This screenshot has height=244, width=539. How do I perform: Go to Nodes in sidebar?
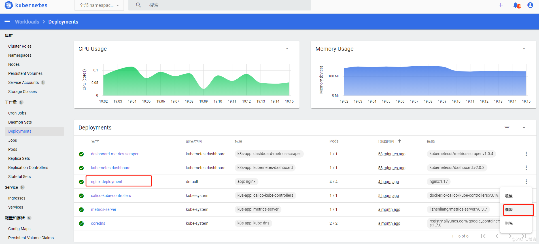coord(14,64)
